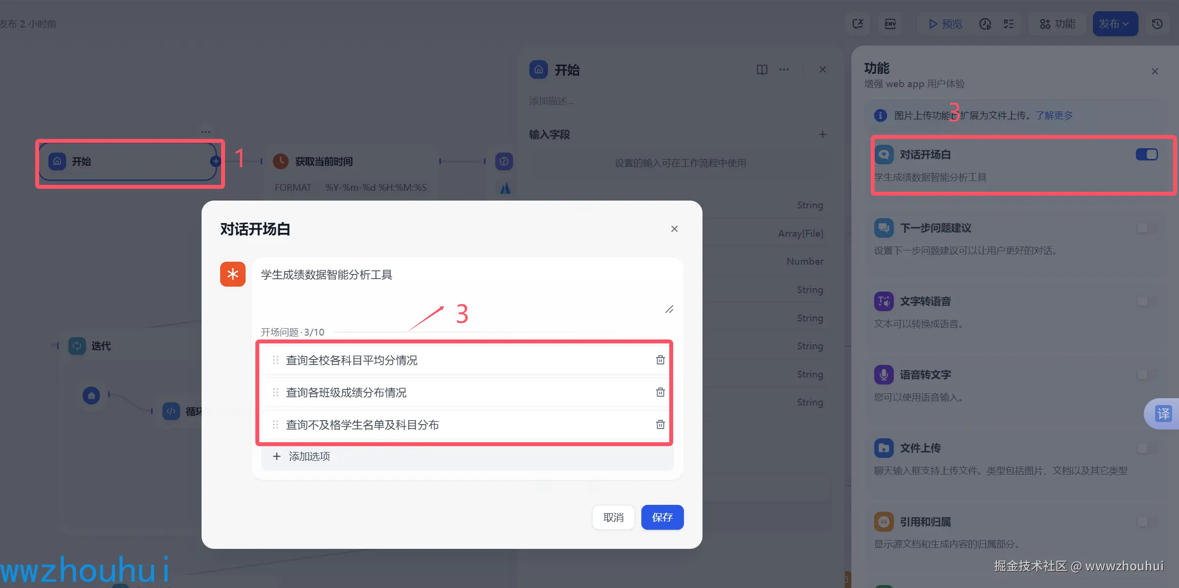Enable the 下一步问题建议 switch
Image resolution: width=1179 pixels, height=588 pixels.
tap(1147, 228)
